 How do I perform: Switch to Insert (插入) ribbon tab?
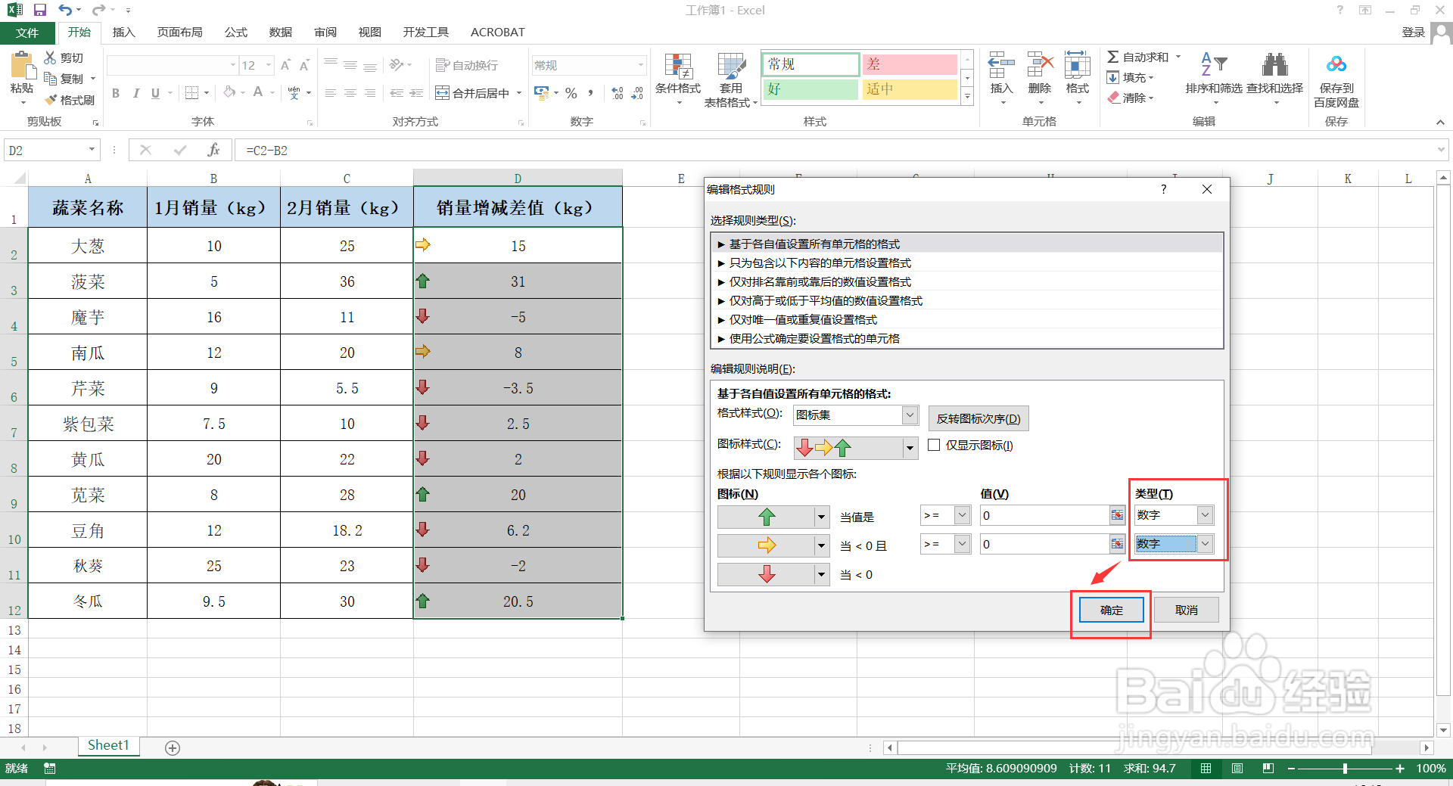click(123, 33)
